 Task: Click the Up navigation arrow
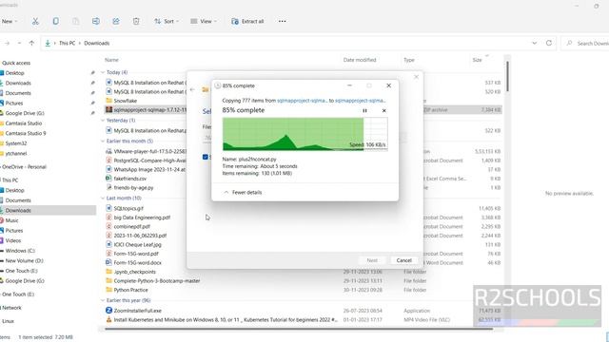[31, 43]
